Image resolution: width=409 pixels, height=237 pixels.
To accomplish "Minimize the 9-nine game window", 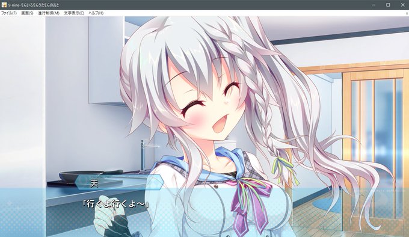I will click(374, 5).
